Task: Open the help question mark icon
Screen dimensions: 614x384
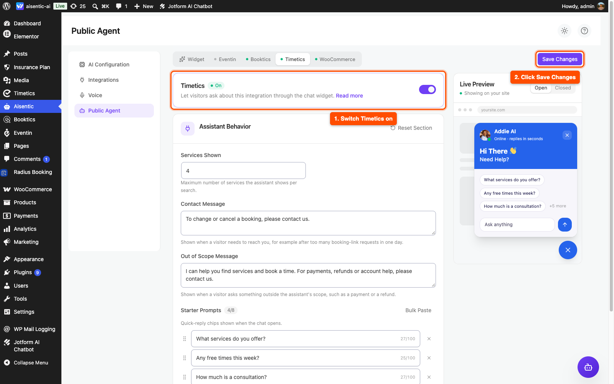Action: [x=584, y=31]
